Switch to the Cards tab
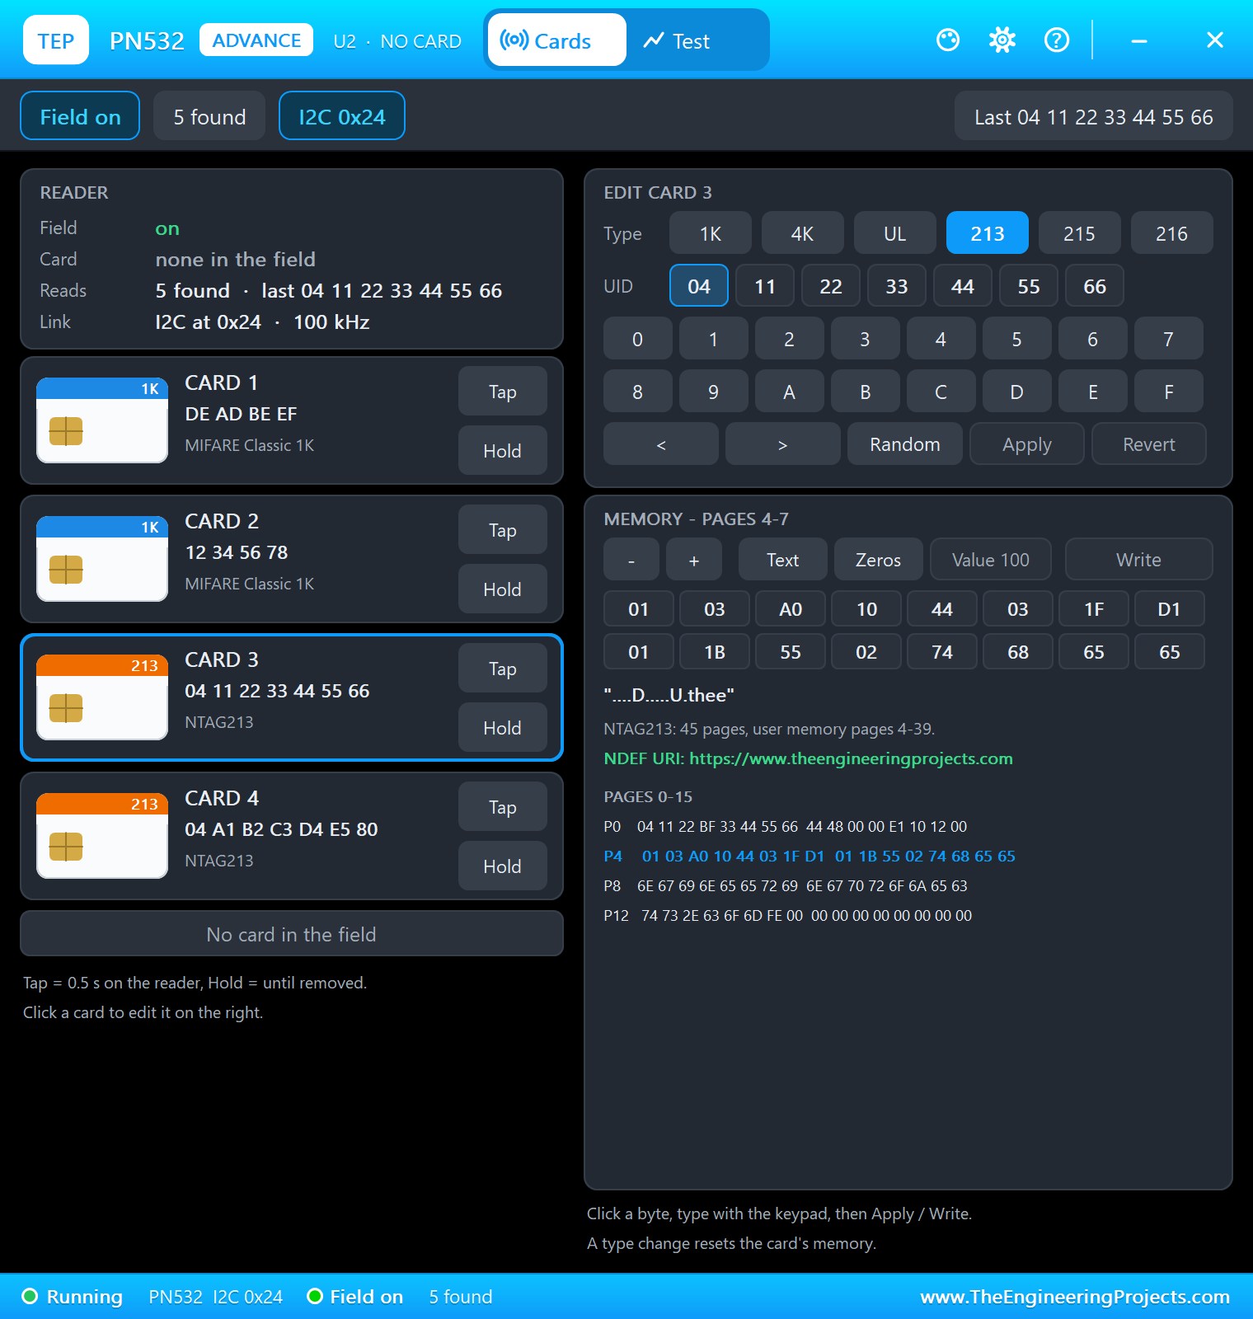The width and height of the screenshot is (1253, 1319). pos(557,40)
